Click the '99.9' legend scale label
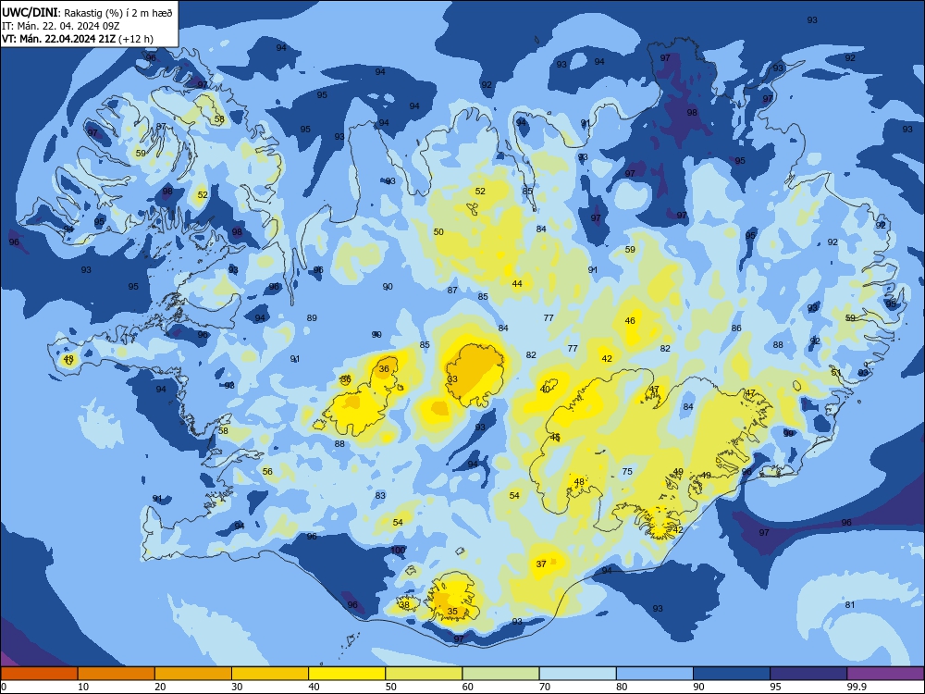 click(x=857, y=687)
